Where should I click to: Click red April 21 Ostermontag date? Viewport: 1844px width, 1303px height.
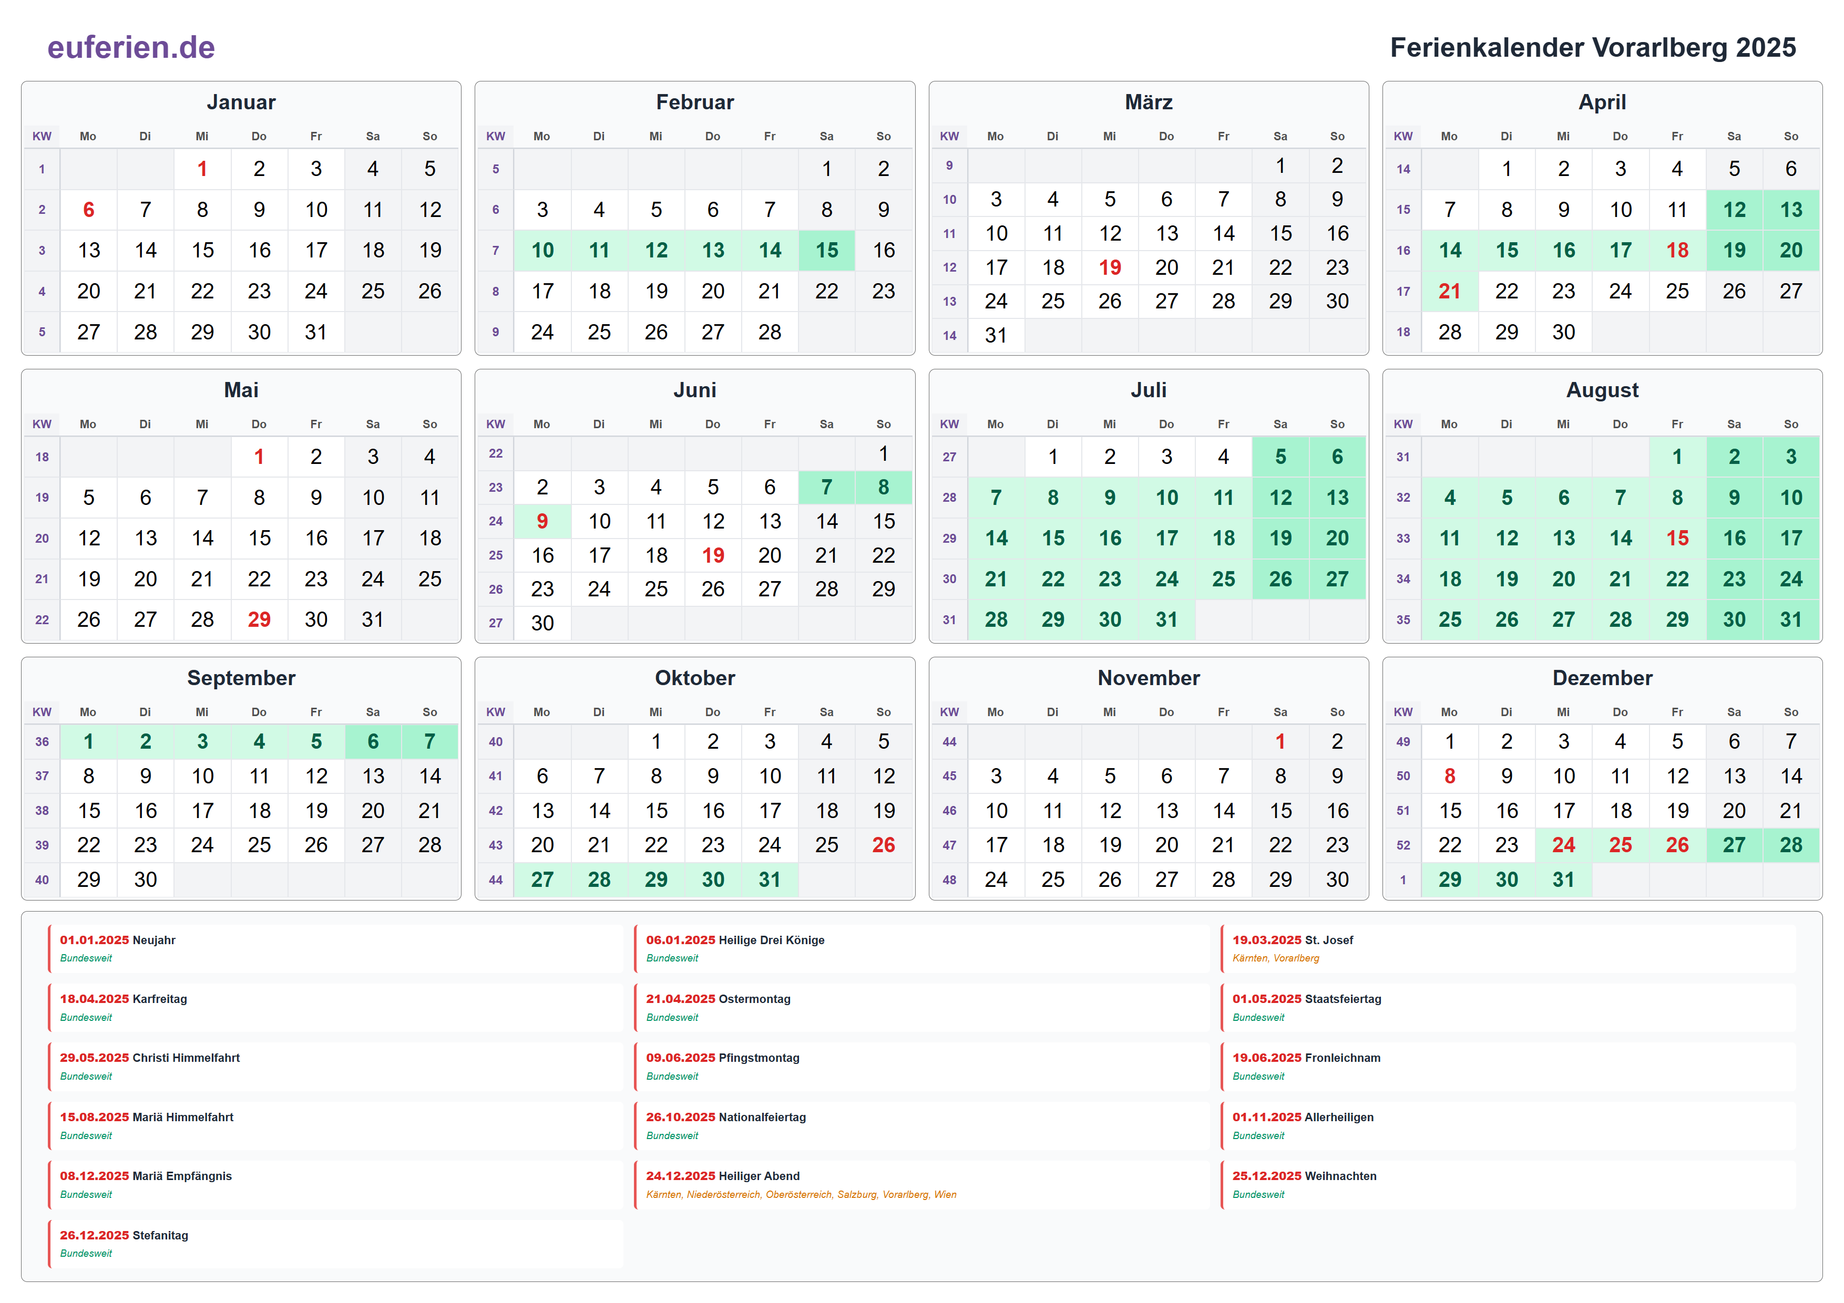click(x=1450, y=291)
